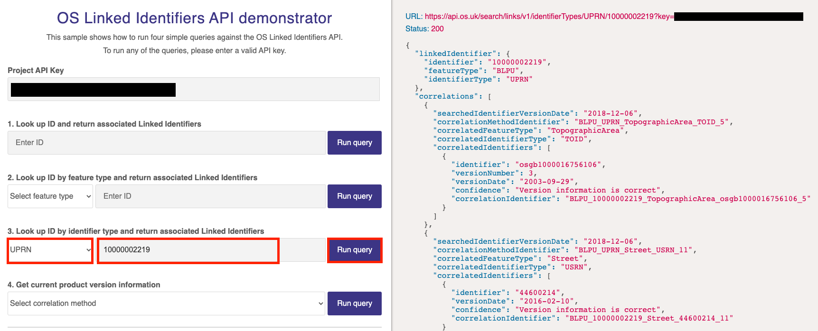Image resolution: width=818 pixels, height=331 pixels.
Task: Click the OS Linked Identifiers API demonstrator heading
Action: pyautogui.click(x=194, y=18)
